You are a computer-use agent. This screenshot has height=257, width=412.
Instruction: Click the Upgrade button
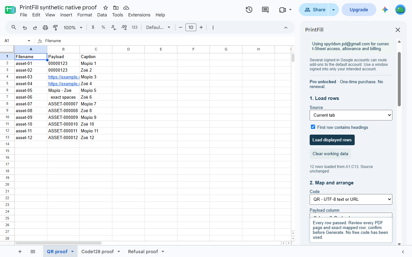tap(359, 10)
